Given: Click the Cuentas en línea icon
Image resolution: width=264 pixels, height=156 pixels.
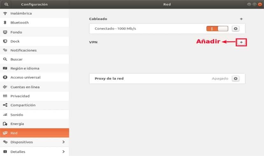Looking at the screenshot, I should point(5,87).
